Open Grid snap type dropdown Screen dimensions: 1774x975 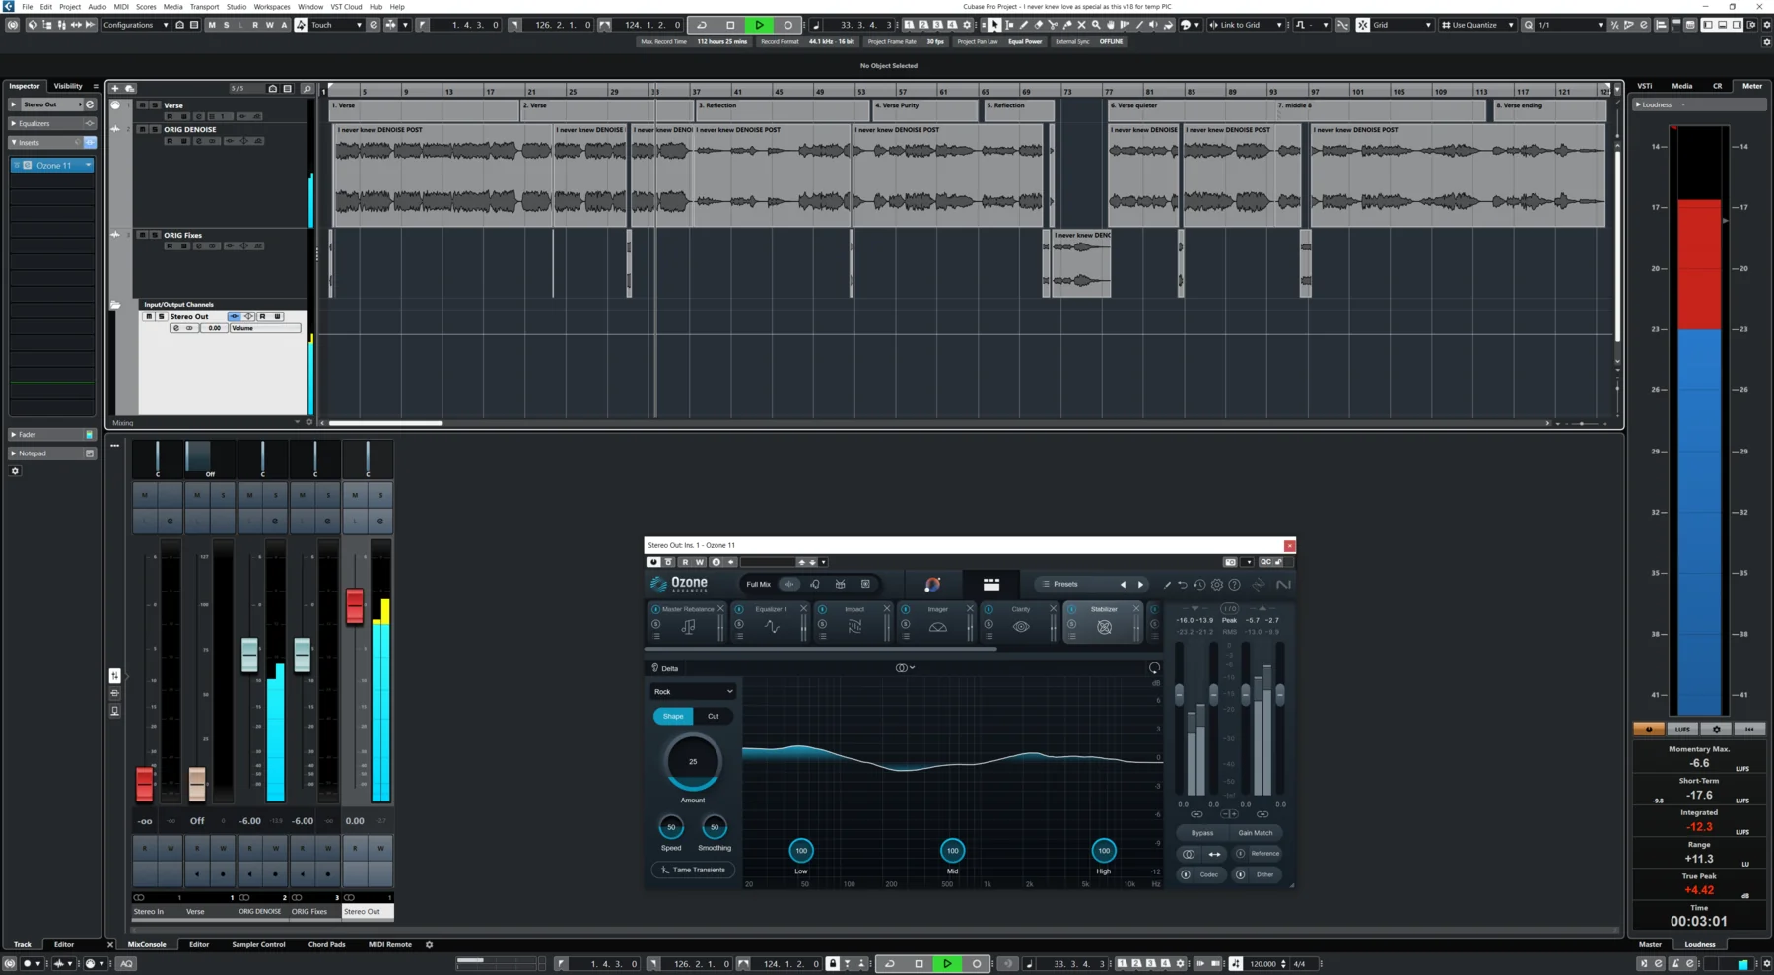click(1401, 25)
